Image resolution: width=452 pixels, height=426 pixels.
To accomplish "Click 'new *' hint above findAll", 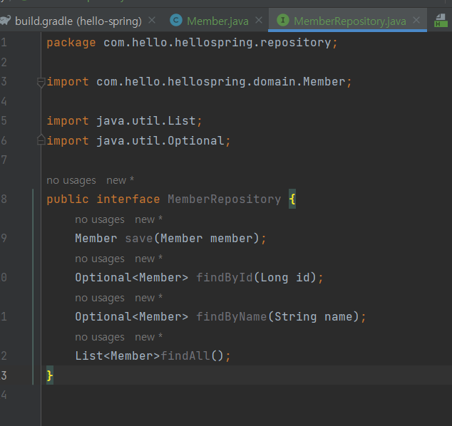I will [x=149, y=337].
